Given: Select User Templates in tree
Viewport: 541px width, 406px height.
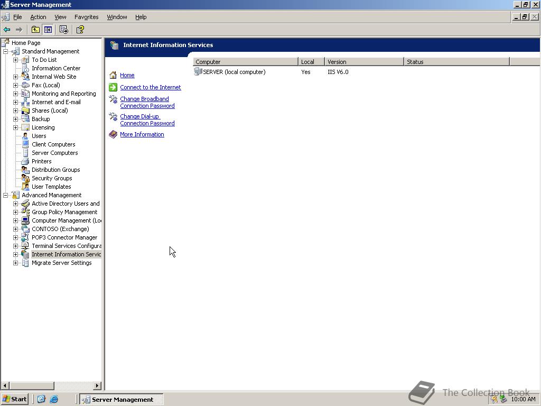Looking at the screenshot, I should click(x=51, y=187).
